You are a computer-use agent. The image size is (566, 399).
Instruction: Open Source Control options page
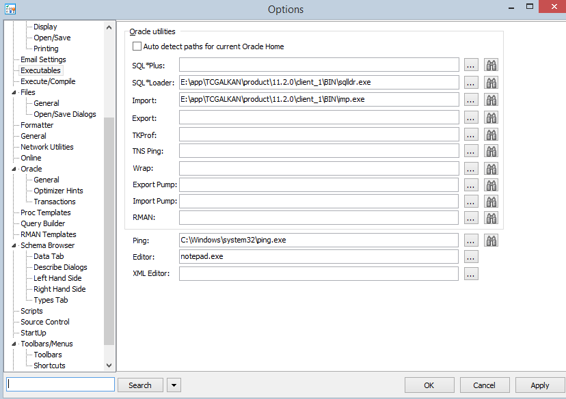point(45,322)
